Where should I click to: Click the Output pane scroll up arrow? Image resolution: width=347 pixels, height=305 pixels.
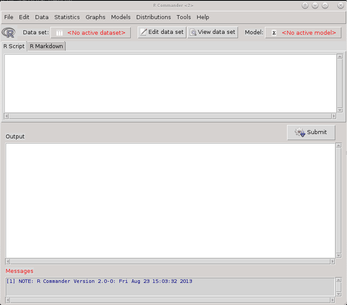[x=339, y=145]
